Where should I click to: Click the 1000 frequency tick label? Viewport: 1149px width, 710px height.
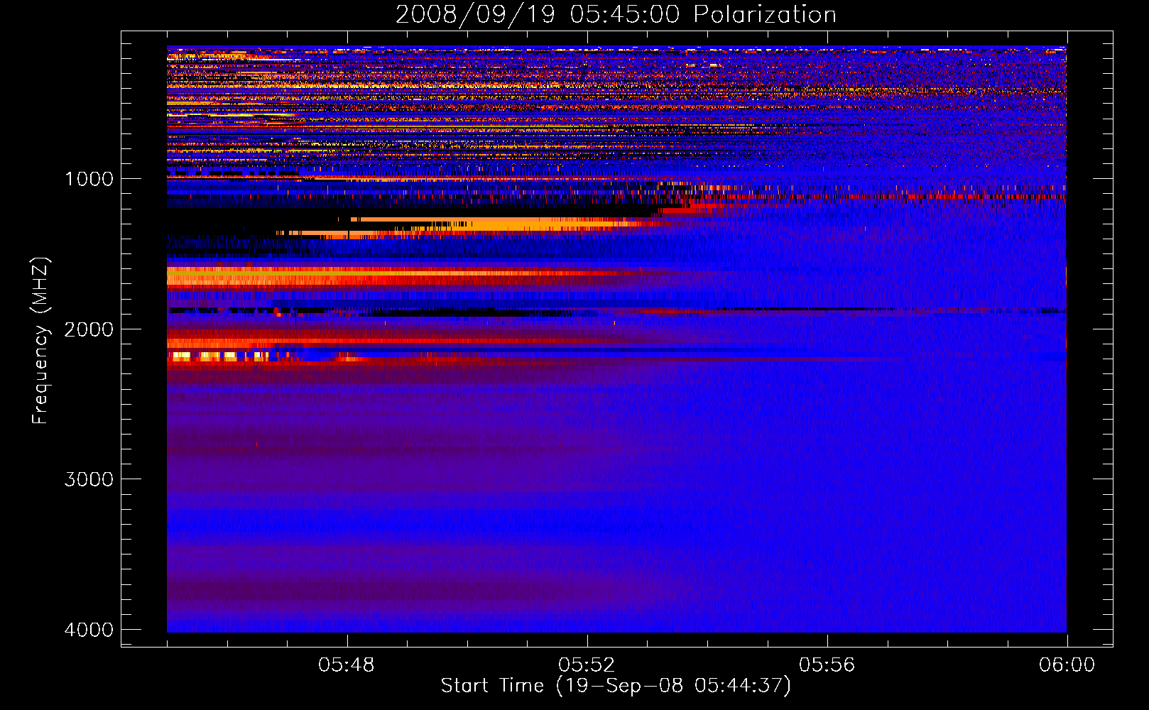click(89, 178)
